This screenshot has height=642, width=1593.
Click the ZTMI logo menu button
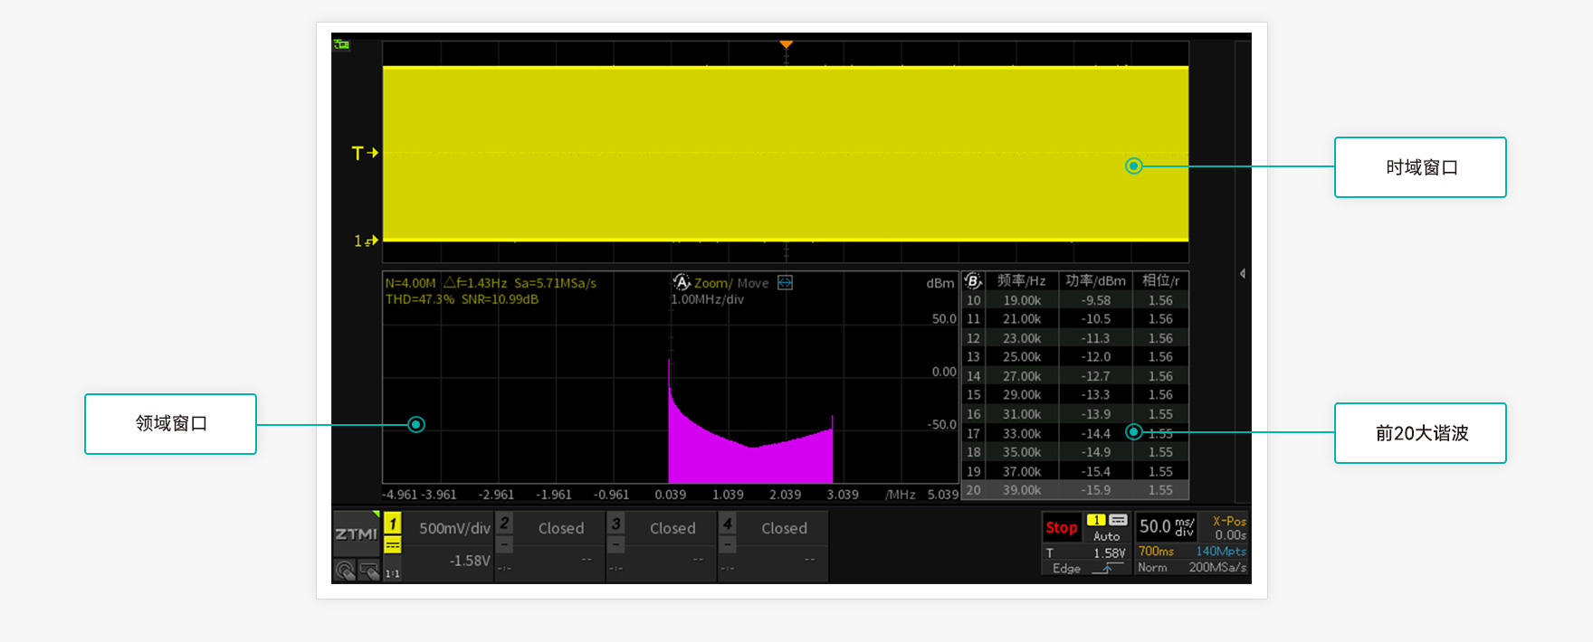tap(356, 533)
